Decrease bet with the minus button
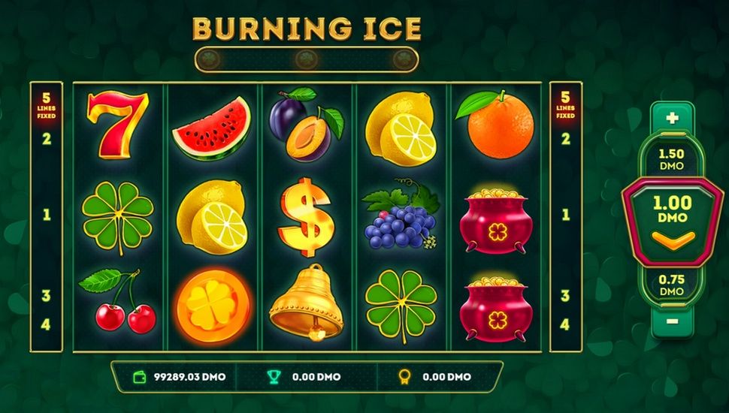Image resolution: width=729 pixels, height=413 pixels. pyautogui.click(x=672, y=321)
